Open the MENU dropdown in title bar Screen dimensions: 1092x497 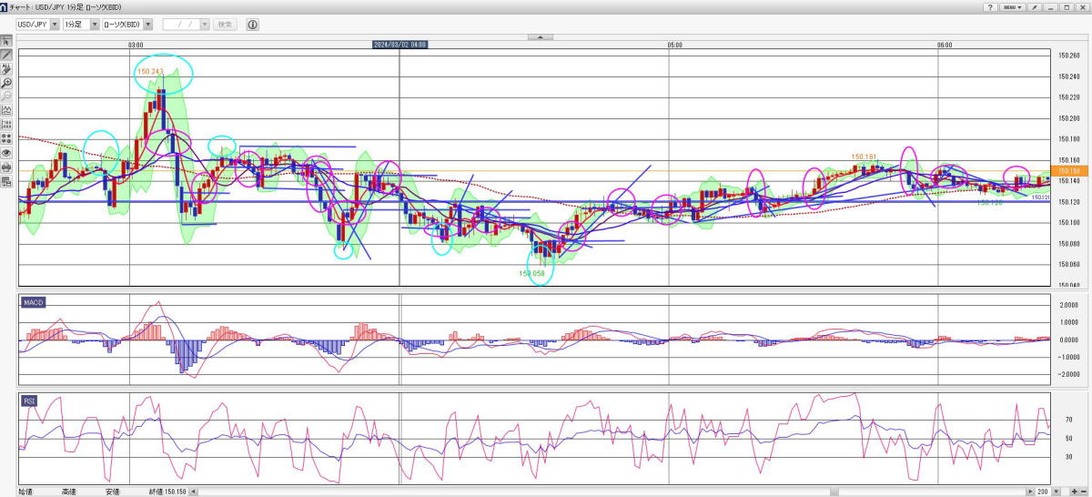[1013, 6]
